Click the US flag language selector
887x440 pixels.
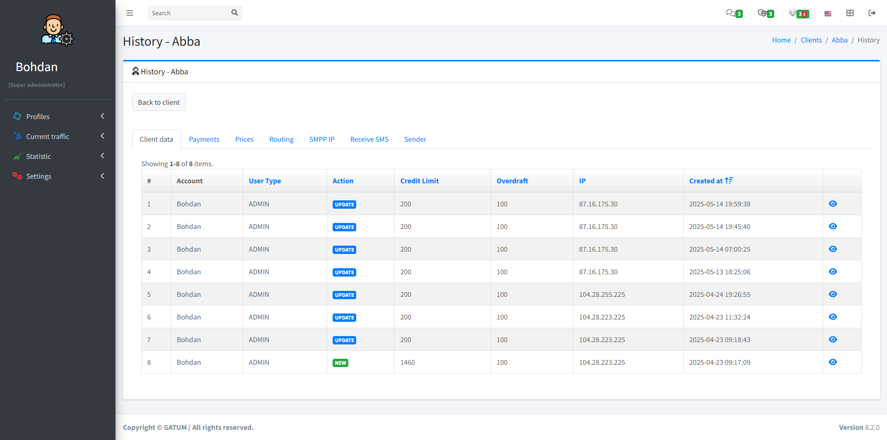[x=828, y=13]
